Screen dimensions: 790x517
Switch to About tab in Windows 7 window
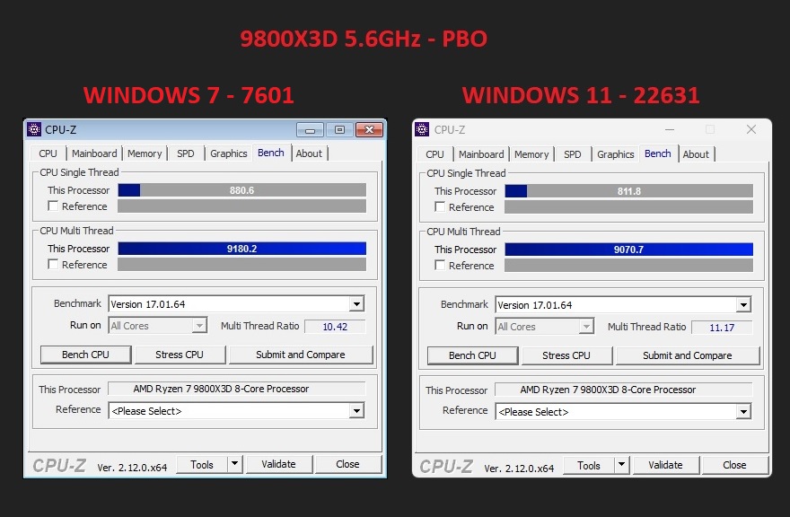coord(309,153)
